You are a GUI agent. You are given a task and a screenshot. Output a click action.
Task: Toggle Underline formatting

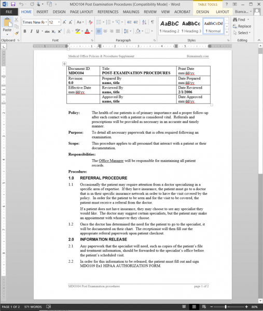(37, 31)
